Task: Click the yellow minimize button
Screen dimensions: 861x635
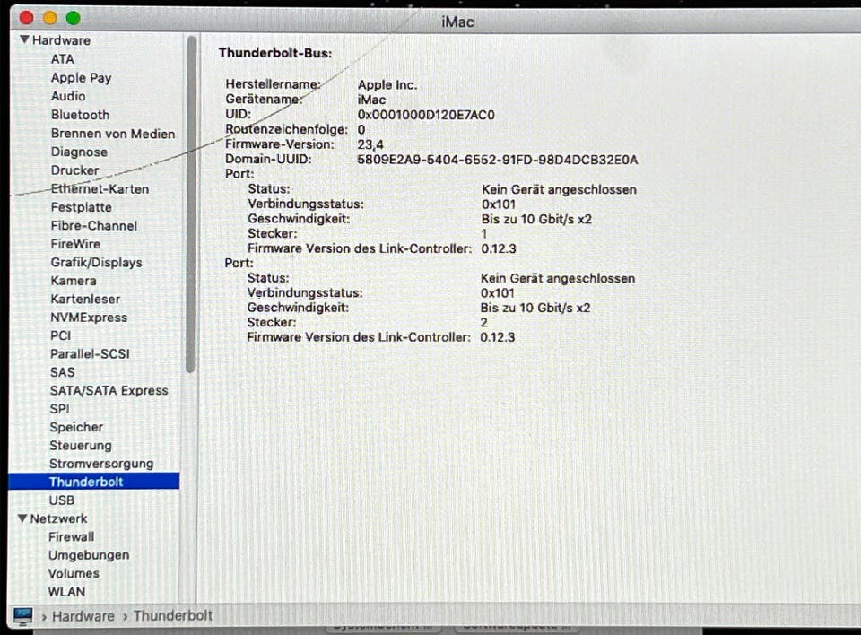Action: [x=50, y=18]
